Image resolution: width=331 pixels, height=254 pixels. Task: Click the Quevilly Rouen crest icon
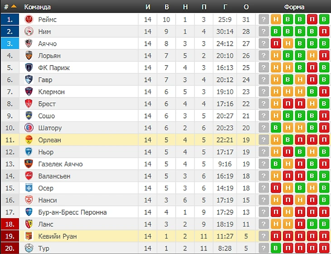pyautogui.click(x=29, y=236)
